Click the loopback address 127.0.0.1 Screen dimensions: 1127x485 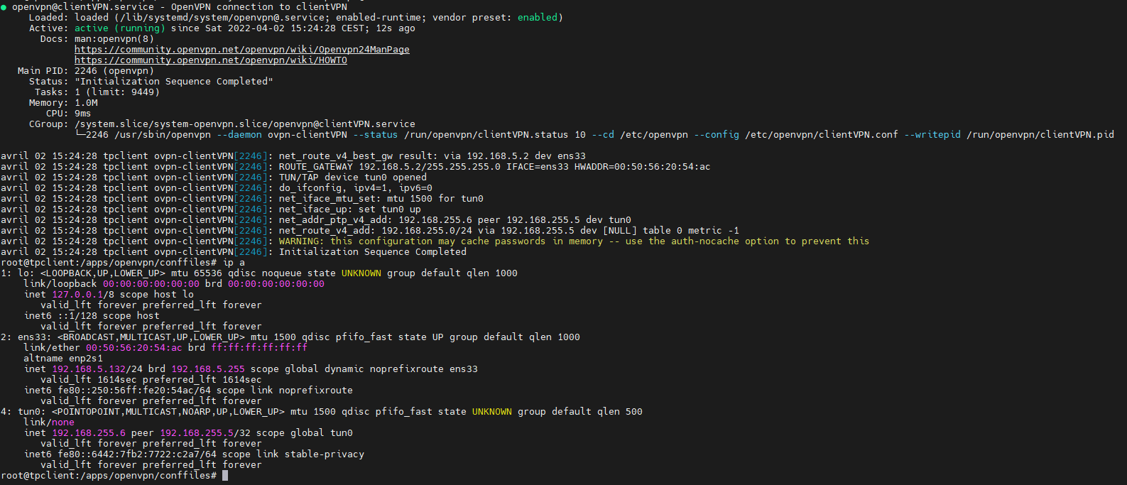[x=77, y=295]
